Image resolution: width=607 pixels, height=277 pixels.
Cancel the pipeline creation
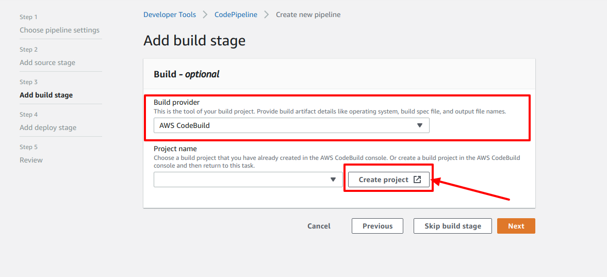(319, 226)
